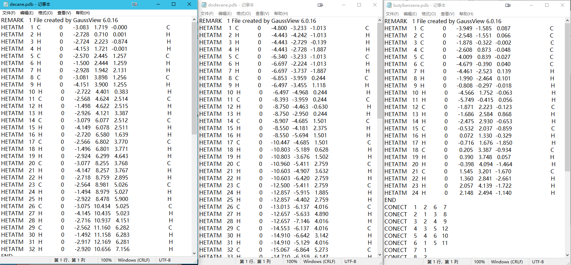Click the Notepad icon in dodecane.pdb title bar
571x265 pixels.
point(204,5)
